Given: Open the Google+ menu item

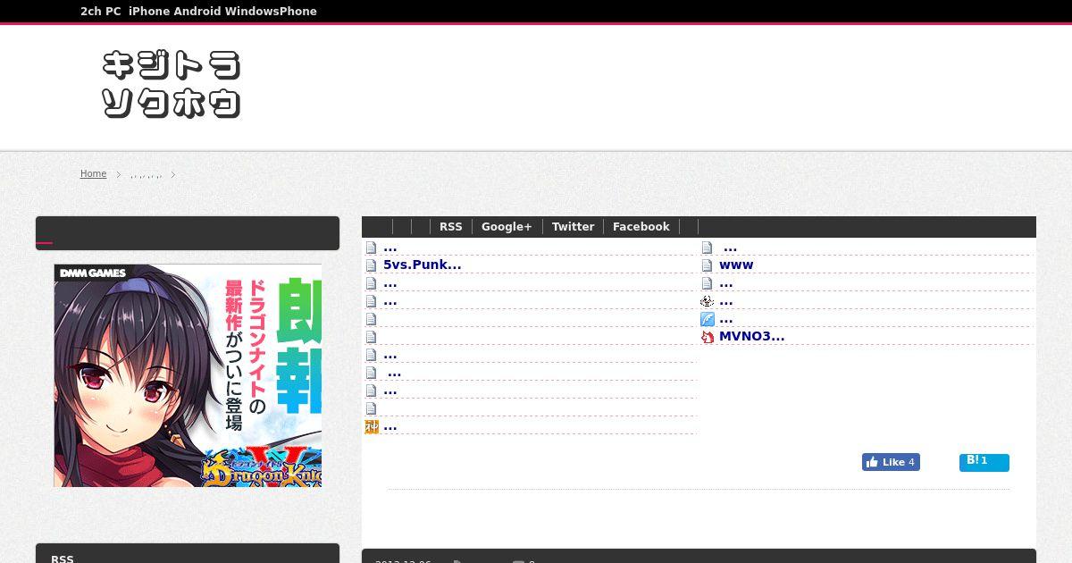Looking at the screenshot, I should (507, 227).
